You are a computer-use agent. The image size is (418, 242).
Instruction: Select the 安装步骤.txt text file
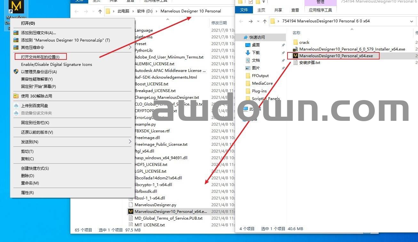click(309, 63)
